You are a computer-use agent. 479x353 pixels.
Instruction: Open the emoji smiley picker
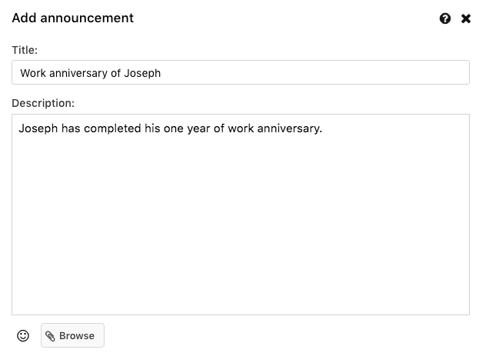click(x=23, y=335)
